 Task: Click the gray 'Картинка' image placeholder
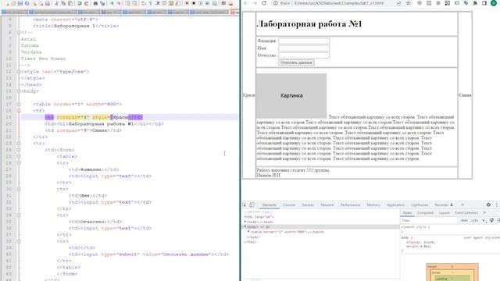click(x=291, y=96)
